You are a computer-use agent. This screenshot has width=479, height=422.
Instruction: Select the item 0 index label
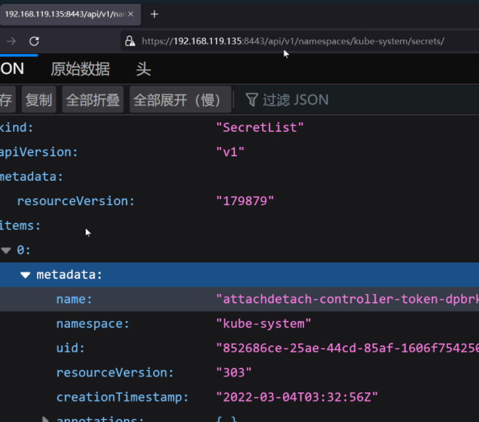pos(24,251)
